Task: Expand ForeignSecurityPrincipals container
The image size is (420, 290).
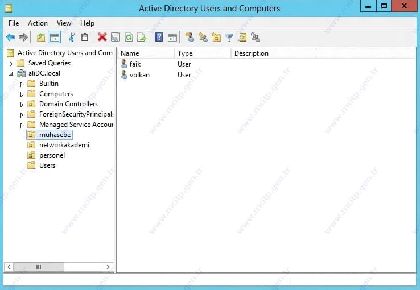Action: (x=22, y=115)
